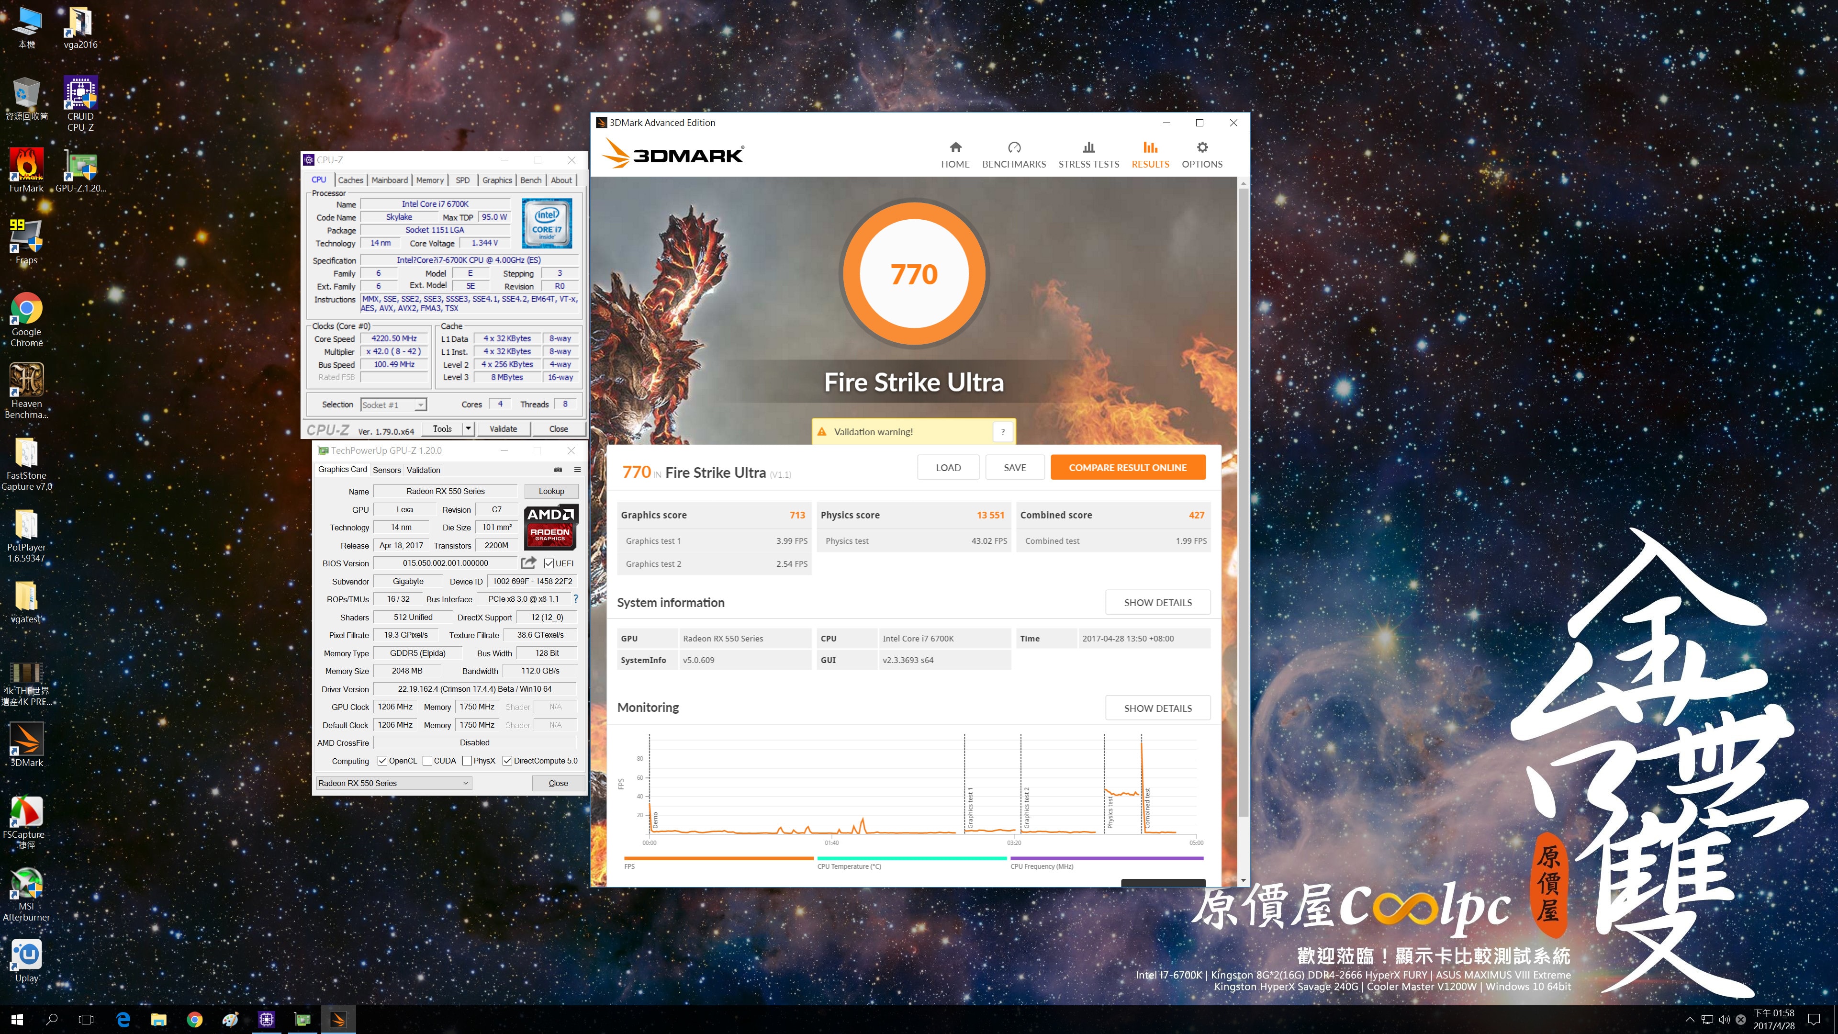Image resolution: width=1838 pixels, height=1034 pixels.
Task: Switch to CPU-Z SPD tab
Action: tap(462, 180)
